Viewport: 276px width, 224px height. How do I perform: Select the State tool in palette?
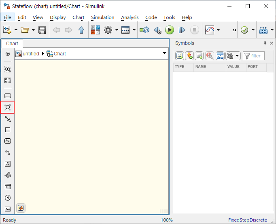(x=8, y=96)
